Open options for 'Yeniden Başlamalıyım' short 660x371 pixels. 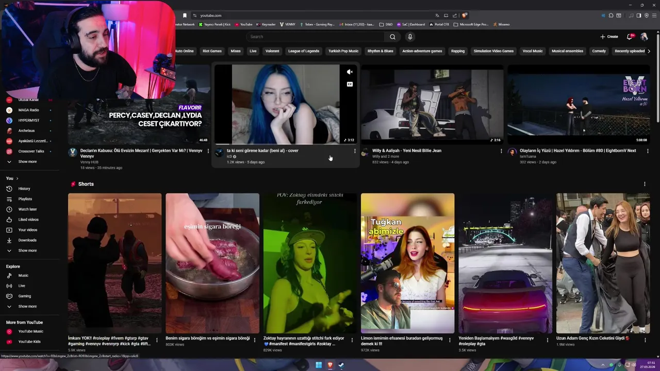[x=547, y=340]
